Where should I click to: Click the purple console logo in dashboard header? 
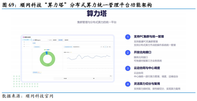(x=23, y=37)
